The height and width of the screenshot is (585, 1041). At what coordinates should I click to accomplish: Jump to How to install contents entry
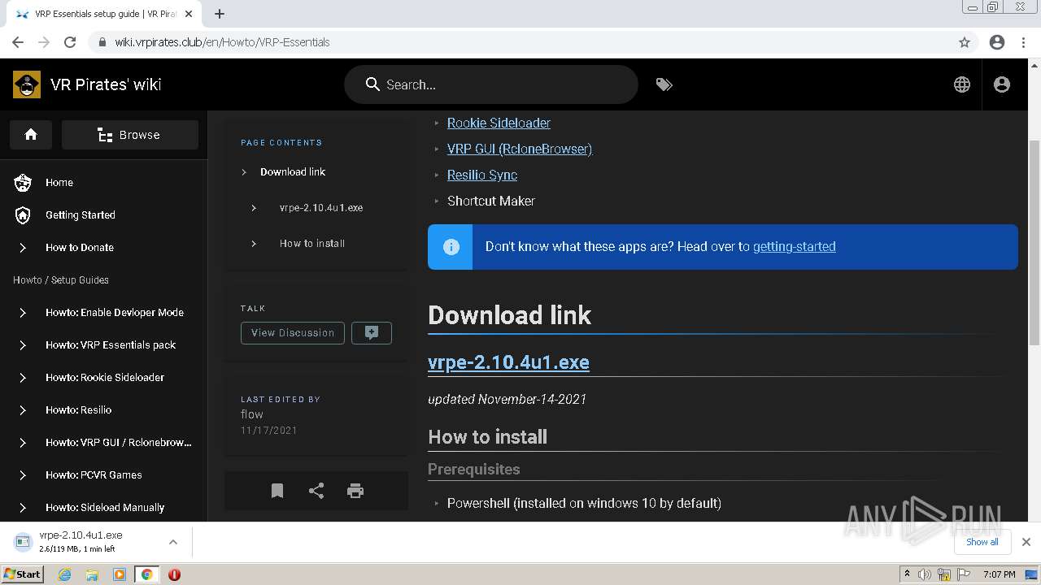coord(312,244)
